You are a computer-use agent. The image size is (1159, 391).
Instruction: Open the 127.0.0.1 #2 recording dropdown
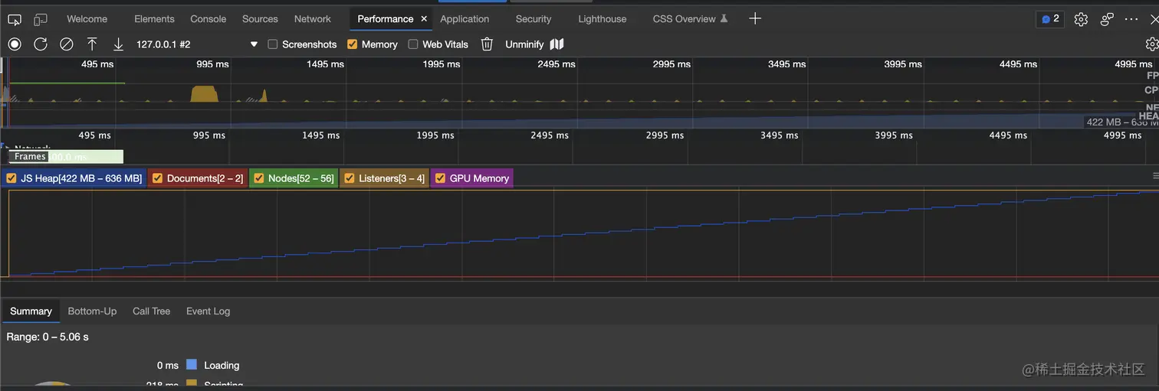coord(197,44)
